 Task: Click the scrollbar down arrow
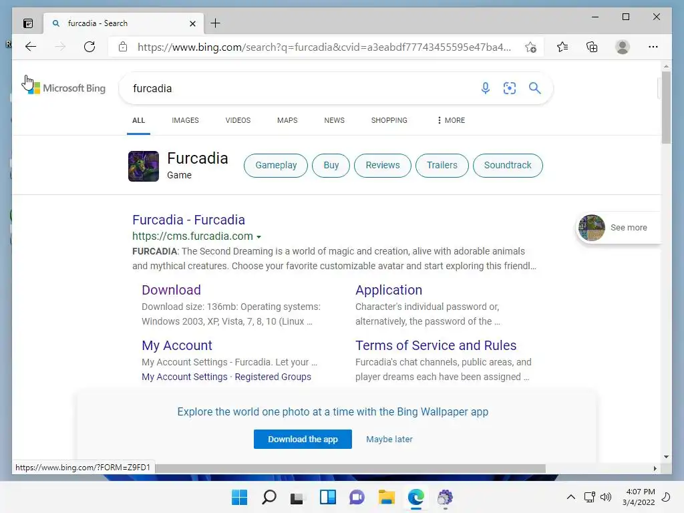(666, 457)
